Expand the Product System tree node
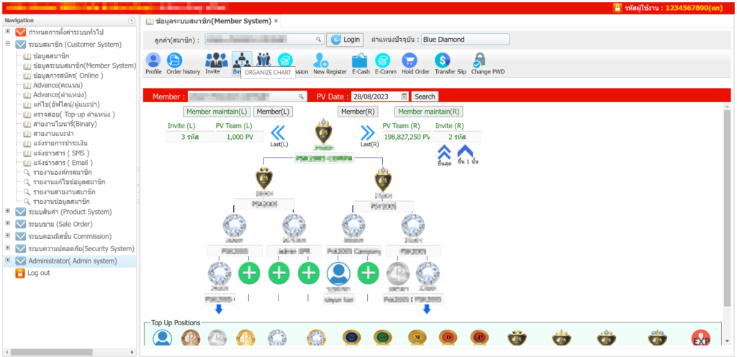This screenshot has width=737, height=357. 7,212
